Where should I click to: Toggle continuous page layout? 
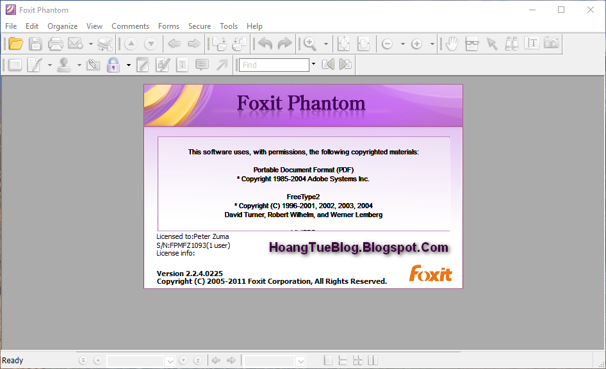click(x=343, y=360)
